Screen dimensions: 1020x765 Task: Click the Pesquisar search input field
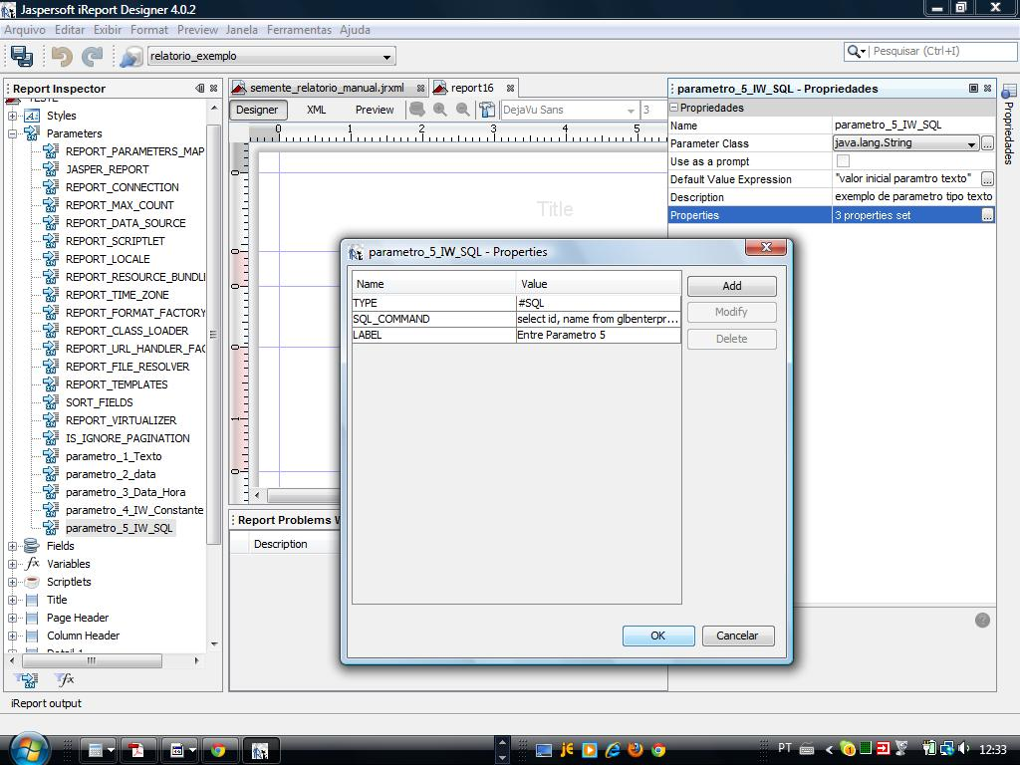[944, 51]
